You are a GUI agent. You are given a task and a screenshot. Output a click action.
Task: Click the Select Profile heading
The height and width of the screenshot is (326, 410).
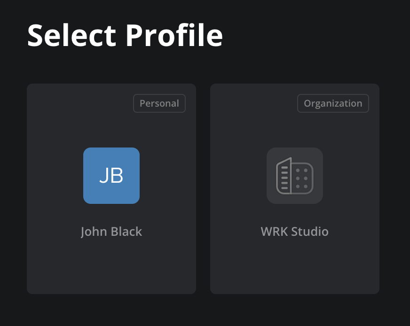coord(125,35)
